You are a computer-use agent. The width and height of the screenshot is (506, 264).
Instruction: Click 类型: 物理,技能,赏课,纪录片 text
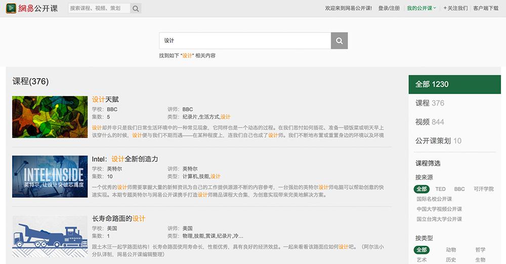tap(205, 236)
